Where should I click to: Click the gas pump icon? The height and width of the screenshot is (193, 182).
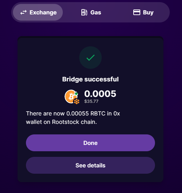tap(84, 12)
